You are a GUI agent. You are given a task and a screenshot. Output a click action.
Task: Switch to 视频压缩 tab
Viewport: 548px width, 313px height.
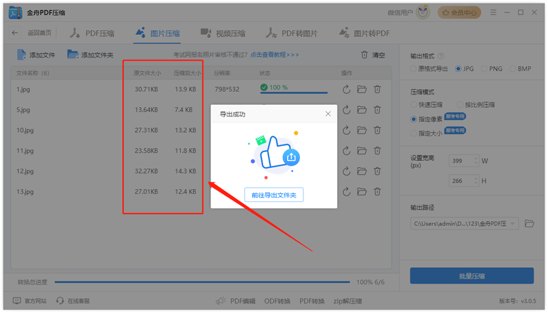click(x=223, y=34)
